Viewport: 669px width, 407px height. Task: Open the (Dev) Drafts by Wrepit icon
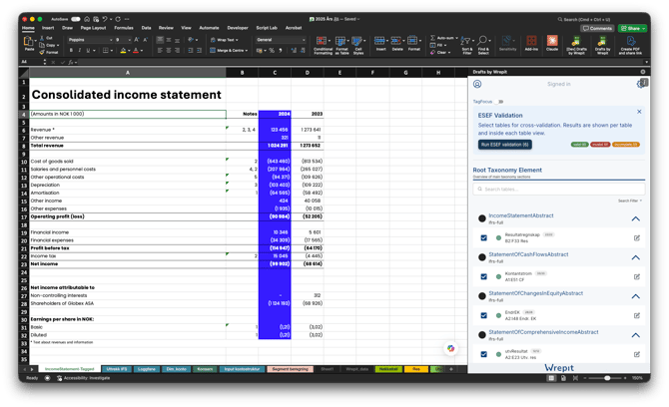[576, 44]
